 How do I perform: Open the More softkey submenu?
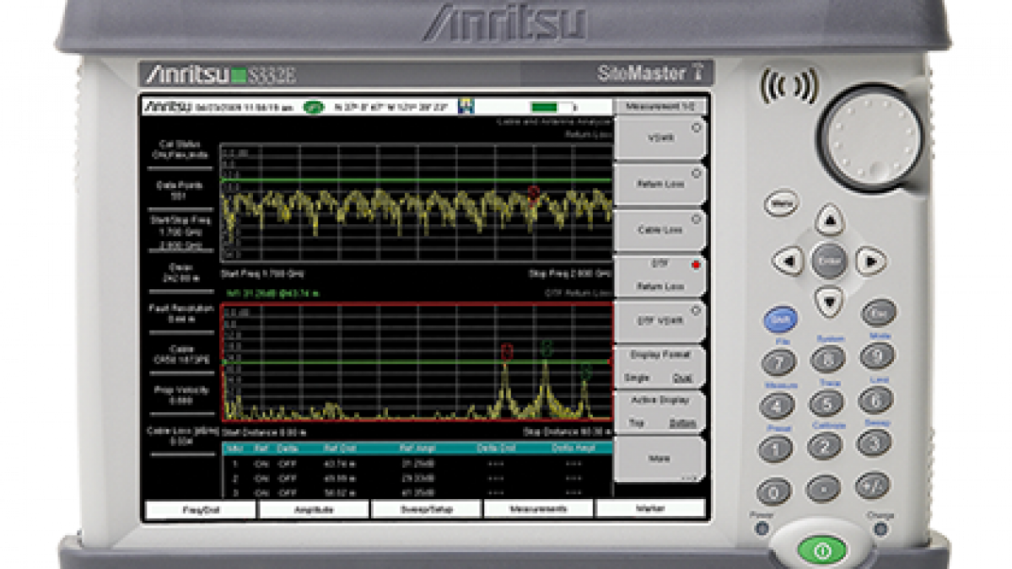pos(659,459)
